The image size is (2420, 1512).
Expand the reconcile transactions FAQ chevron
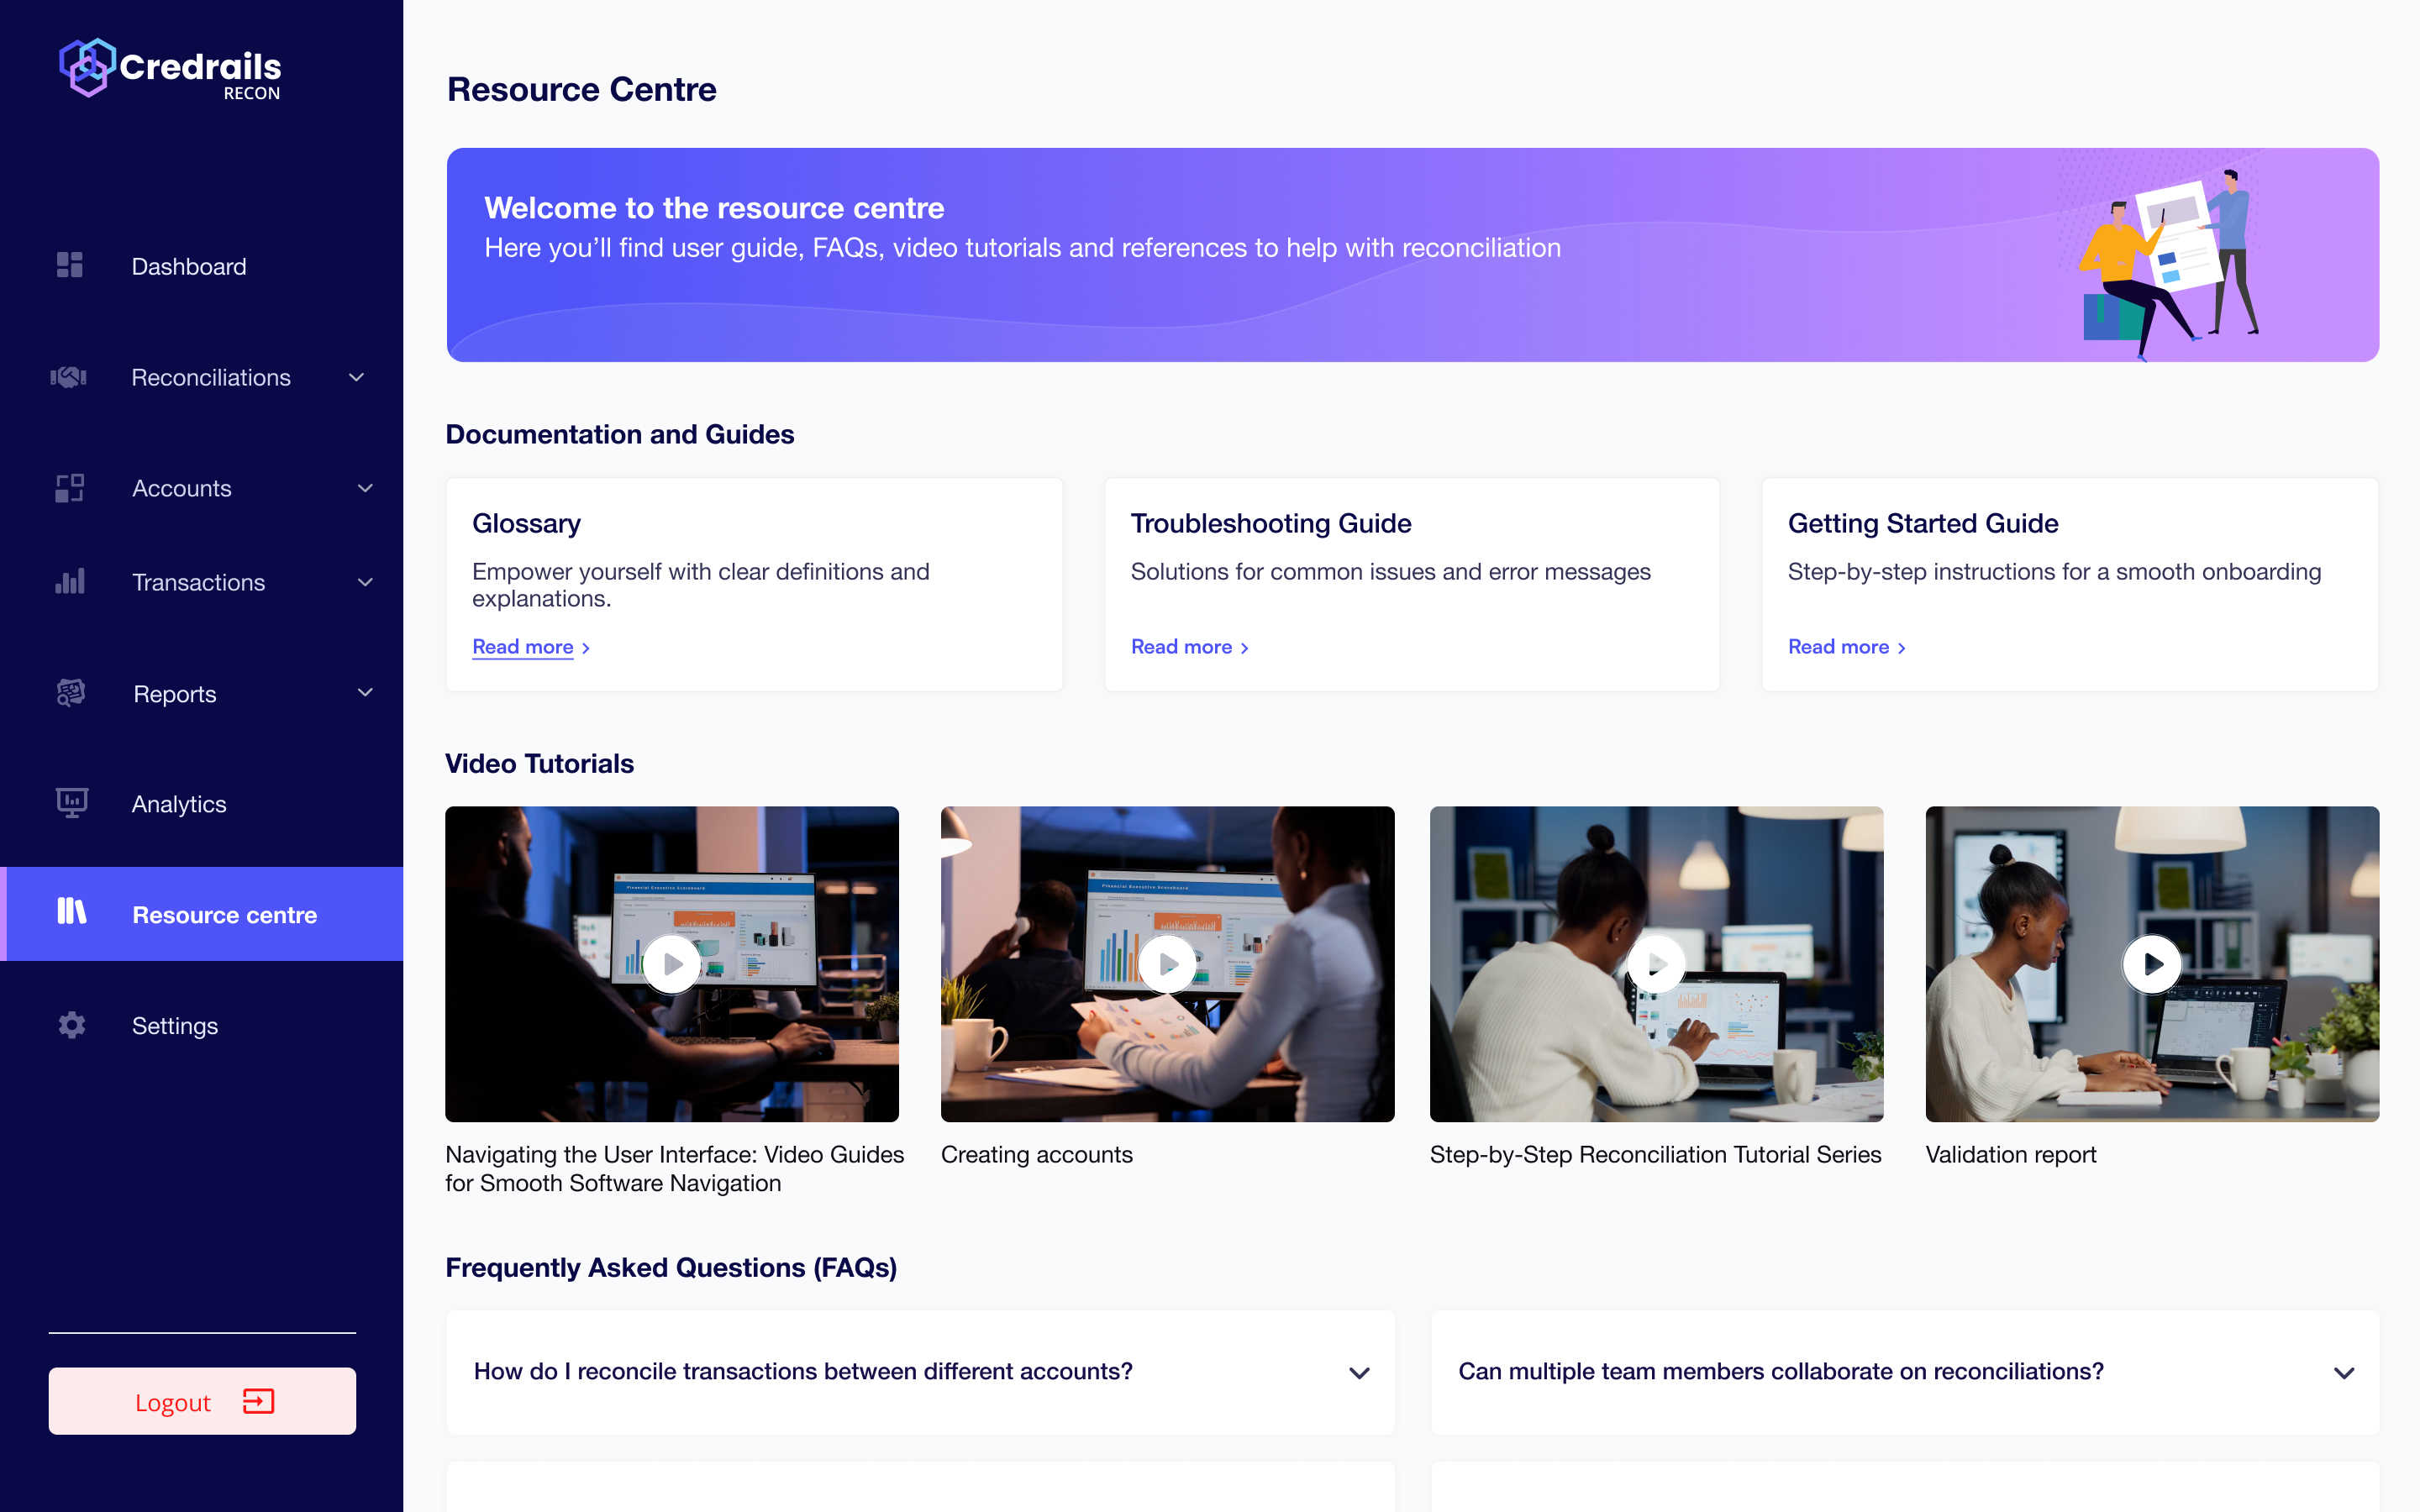[1359, 1373]
